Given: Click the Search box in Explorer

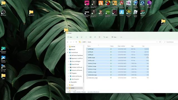Looking at the screenshot, I should click(x=170, y=42).
